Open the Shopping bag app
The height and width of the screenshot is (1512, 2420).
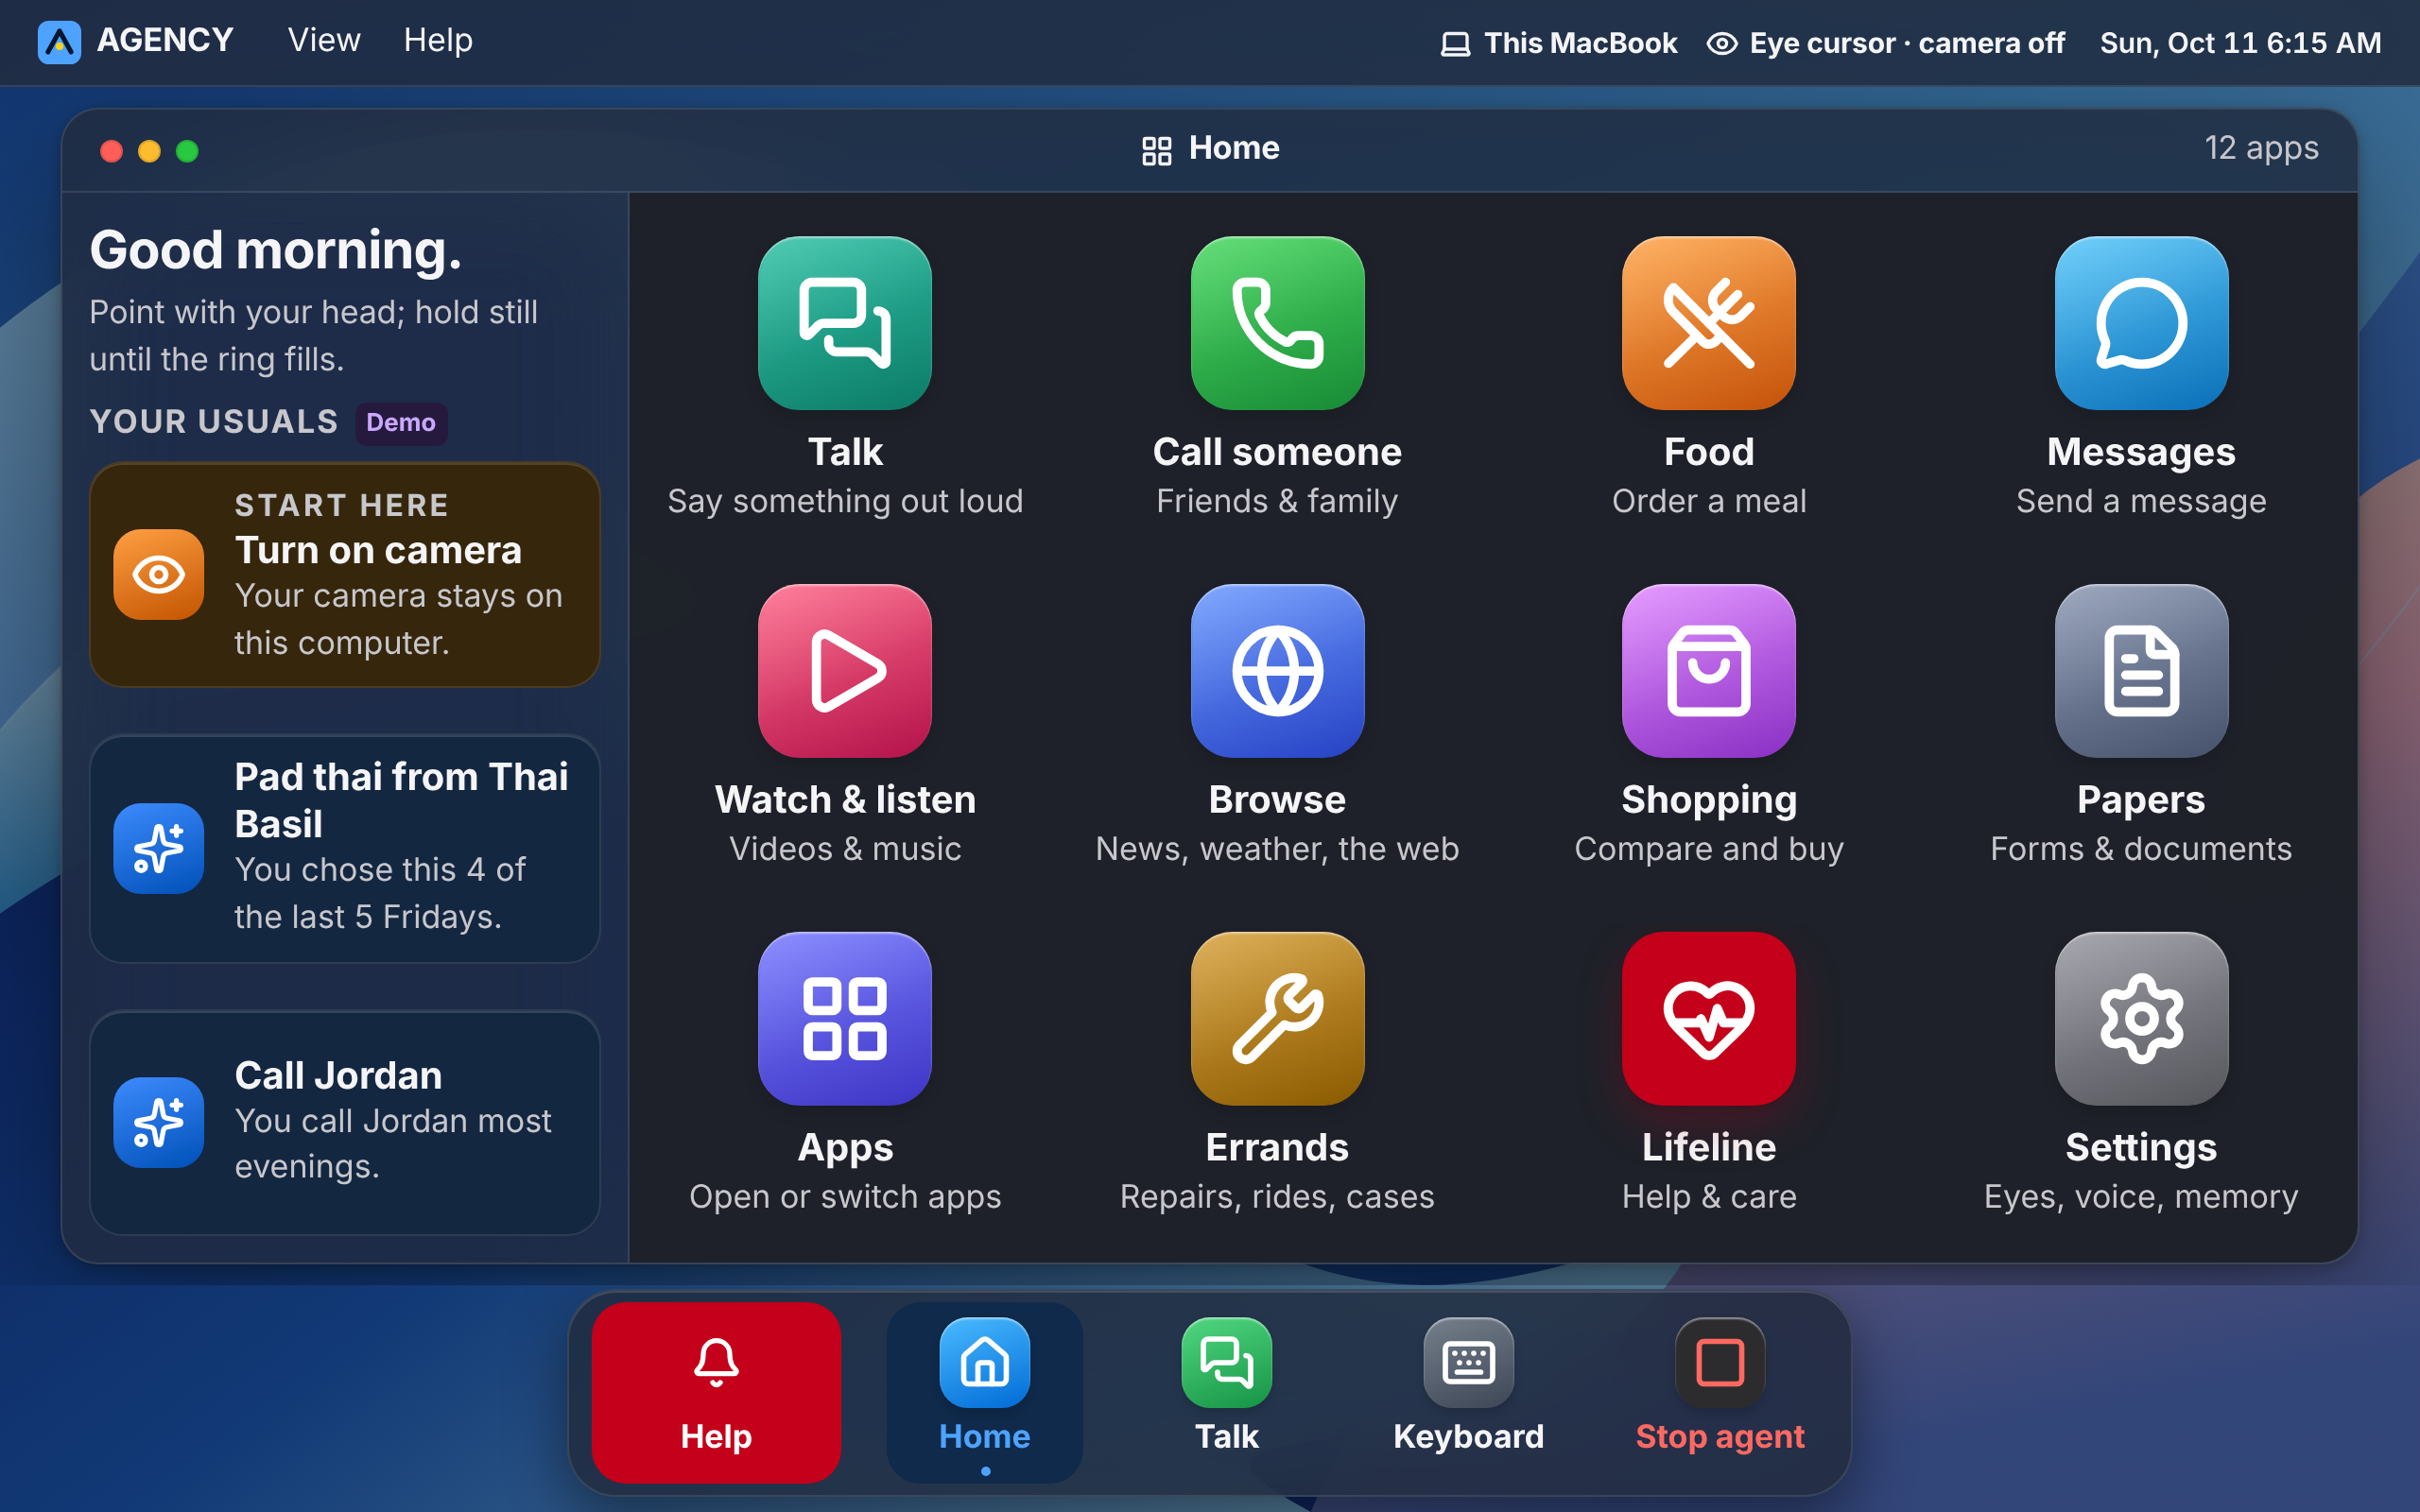(1709, 671)
